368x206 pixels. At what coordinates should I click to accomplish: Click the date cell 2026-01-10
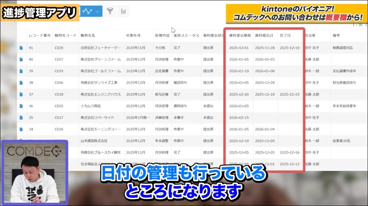coord(239,71)
